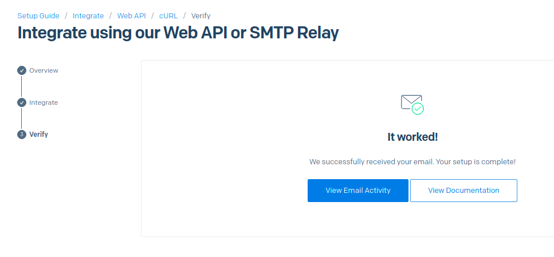Select the cURL breadcrumb link
The width and height of the screenshot is (554, 257).
168,15
